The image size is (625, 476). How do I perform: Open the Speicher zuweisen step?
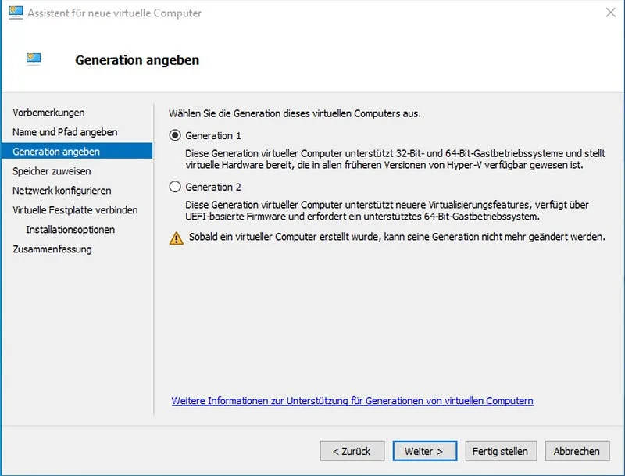click(x=52, y=170)
